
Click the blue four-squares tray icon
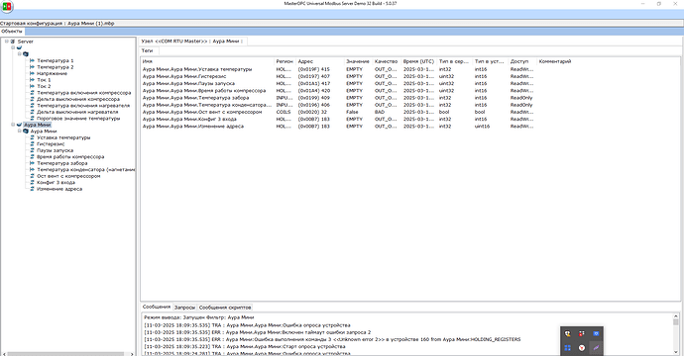pos(568,348)
